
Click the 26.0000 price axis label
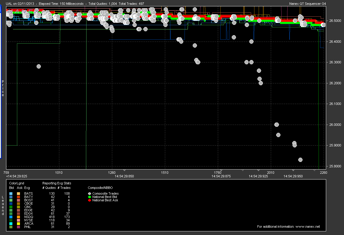(335, 125)
